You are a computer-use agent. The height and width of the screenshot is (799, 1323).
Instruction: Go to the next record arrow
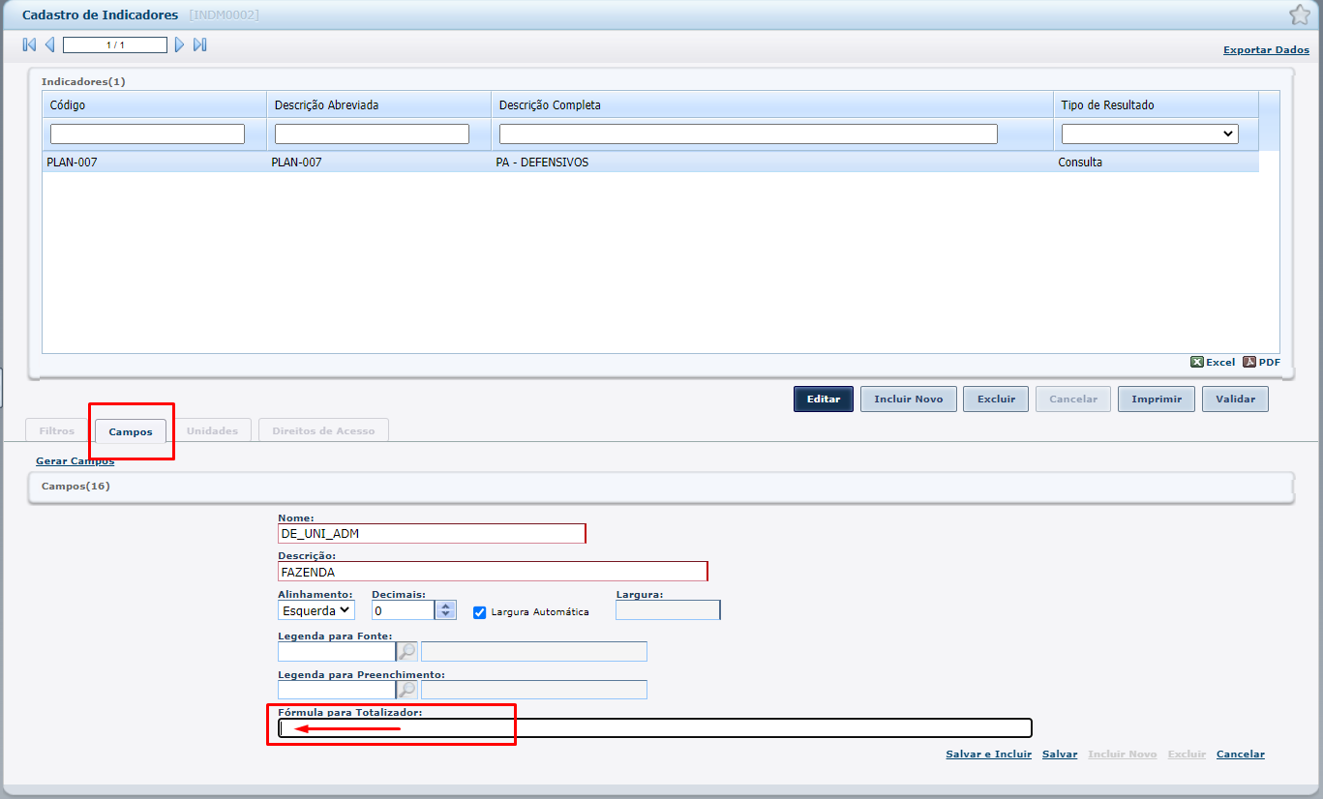coord(179,44)
